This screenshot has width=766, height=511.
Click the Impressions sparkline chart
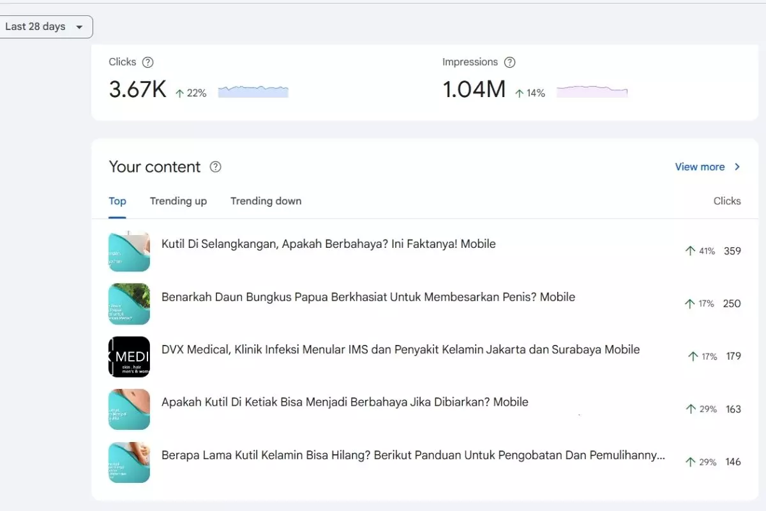592,91
